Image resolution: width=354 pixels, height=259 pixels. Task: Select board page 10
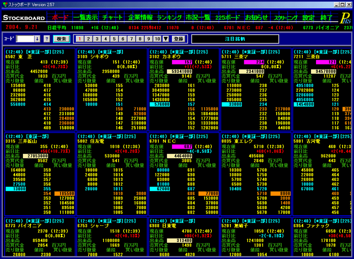[157, 39]
